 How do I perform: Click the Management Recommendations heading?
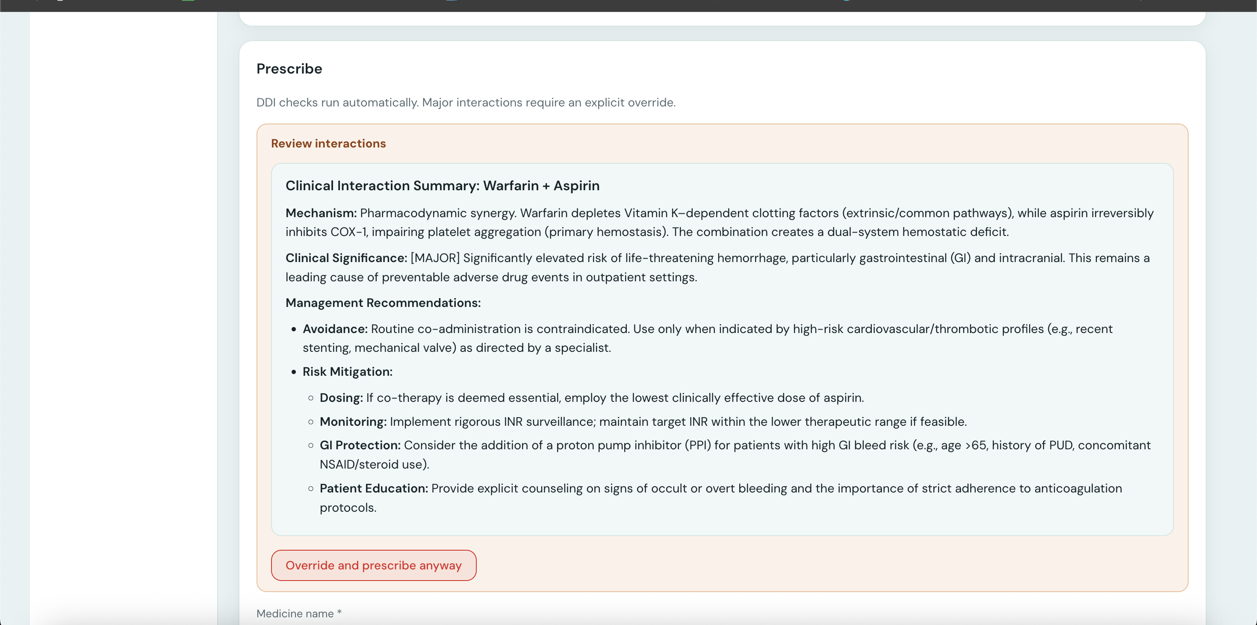tap(383, 303)
